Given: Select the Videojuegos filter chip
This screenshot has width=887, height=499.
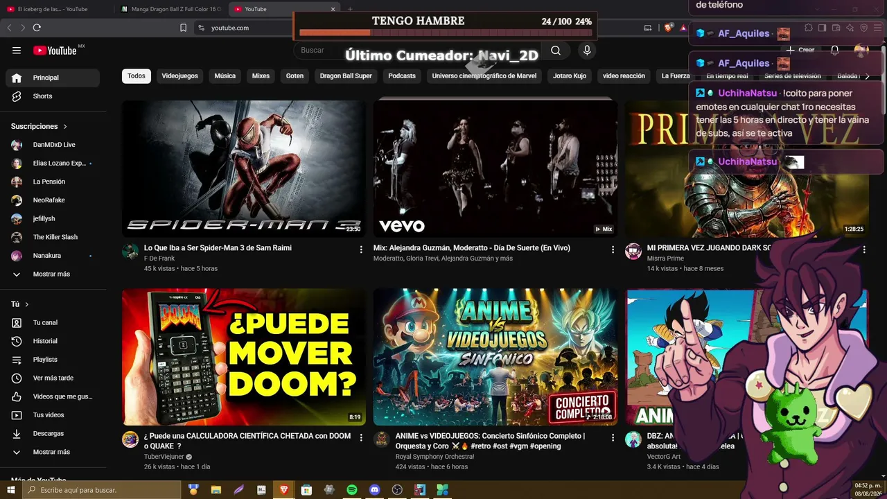Looking at the screenshot, I should click(179, 76).
